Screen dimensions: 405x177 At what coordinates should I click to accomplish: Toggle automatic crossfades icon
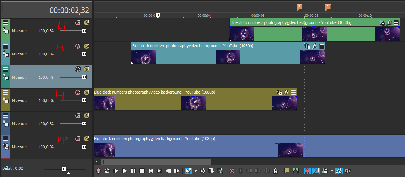point(316,171)
